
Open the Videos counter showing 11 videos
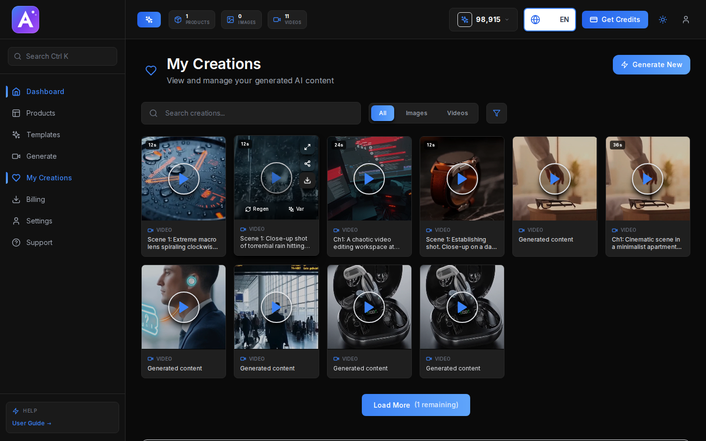click(287, 20)
